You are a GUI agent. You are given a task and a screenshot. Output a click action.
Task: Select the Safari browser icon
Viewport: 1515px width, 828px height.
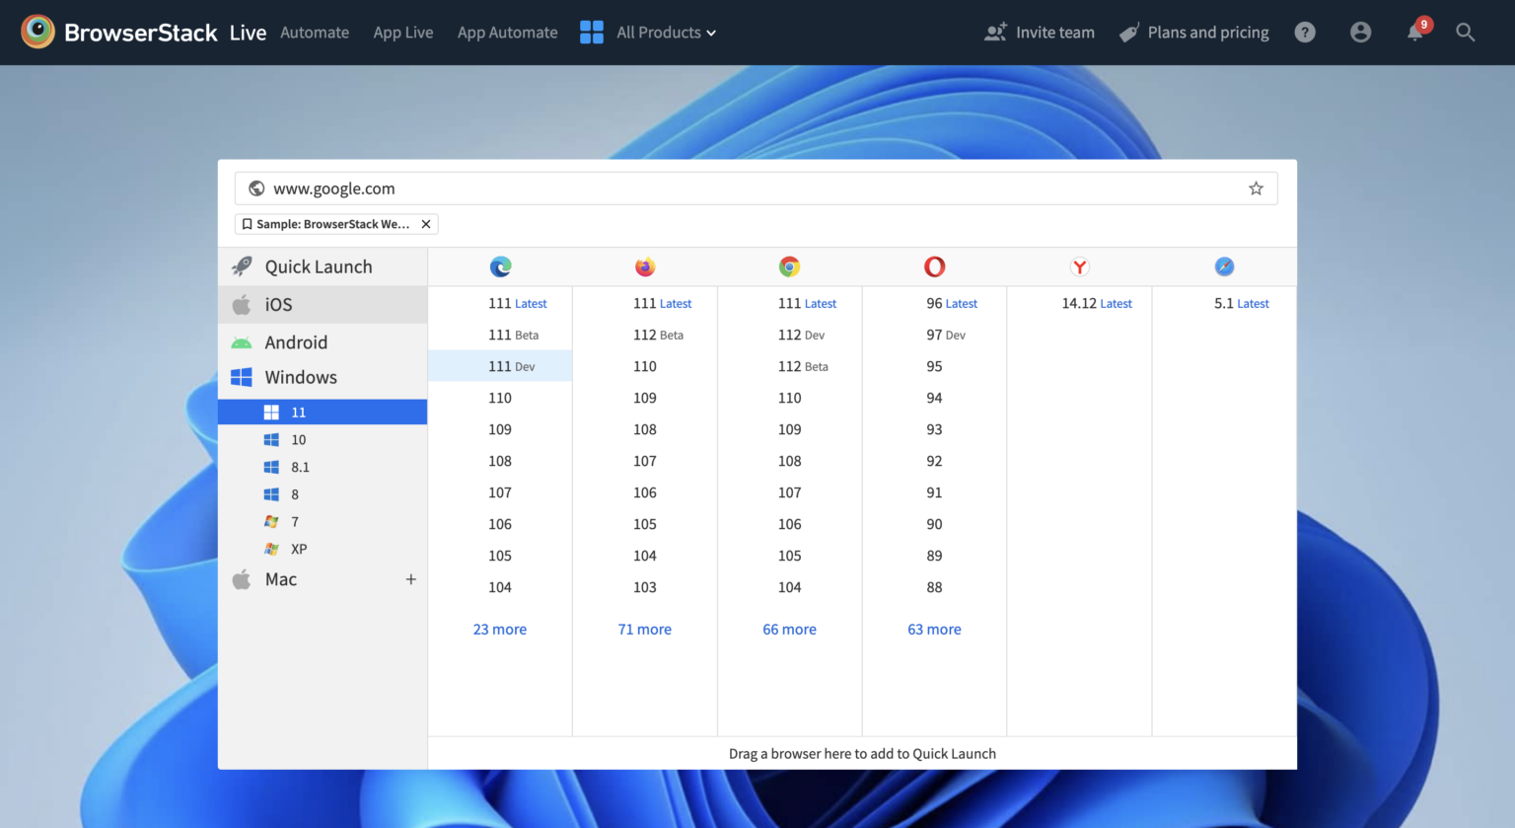point(1223,265)
